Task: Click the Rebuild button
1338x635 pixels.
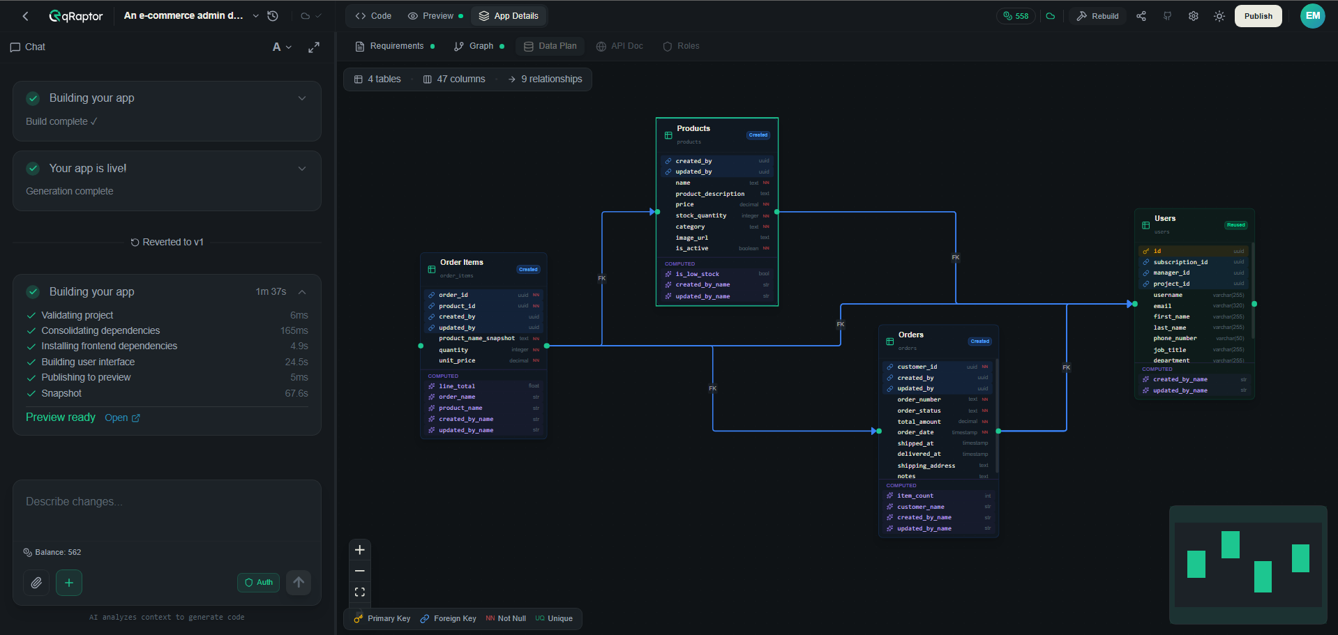Action: pos(1097,16)
